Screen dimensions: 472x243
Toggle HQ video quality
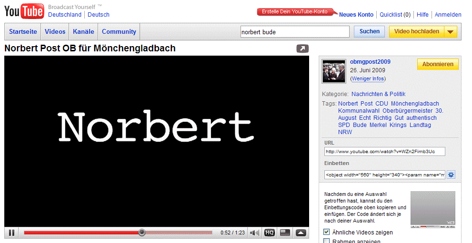(x=270, y=233)
